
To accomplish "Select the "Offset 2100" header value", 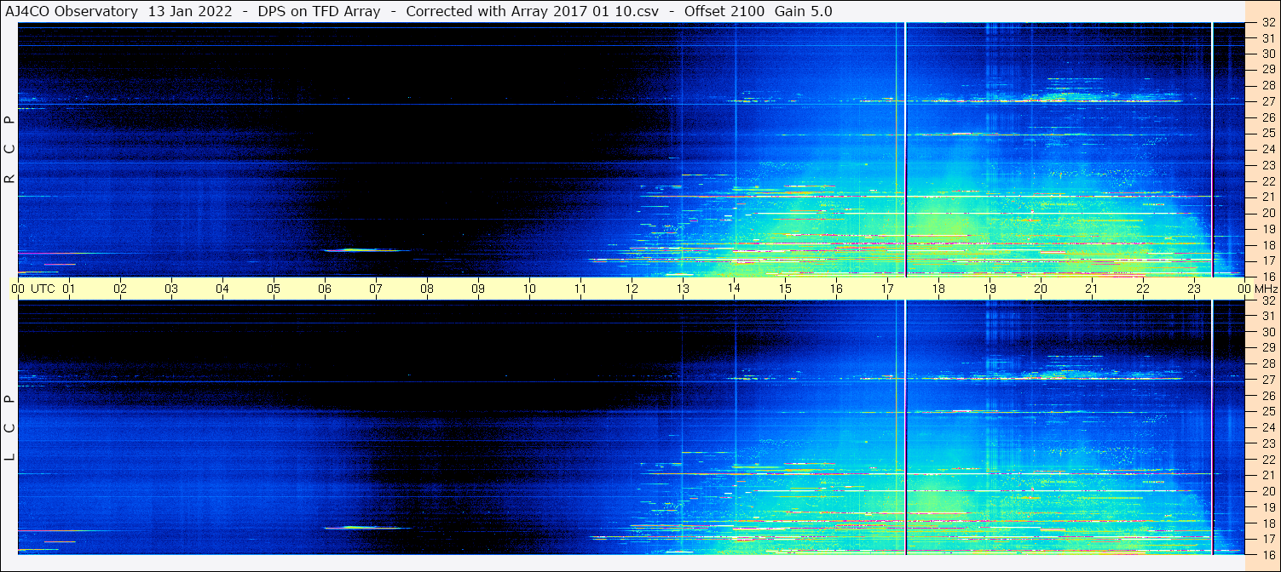I will [724, 11].
